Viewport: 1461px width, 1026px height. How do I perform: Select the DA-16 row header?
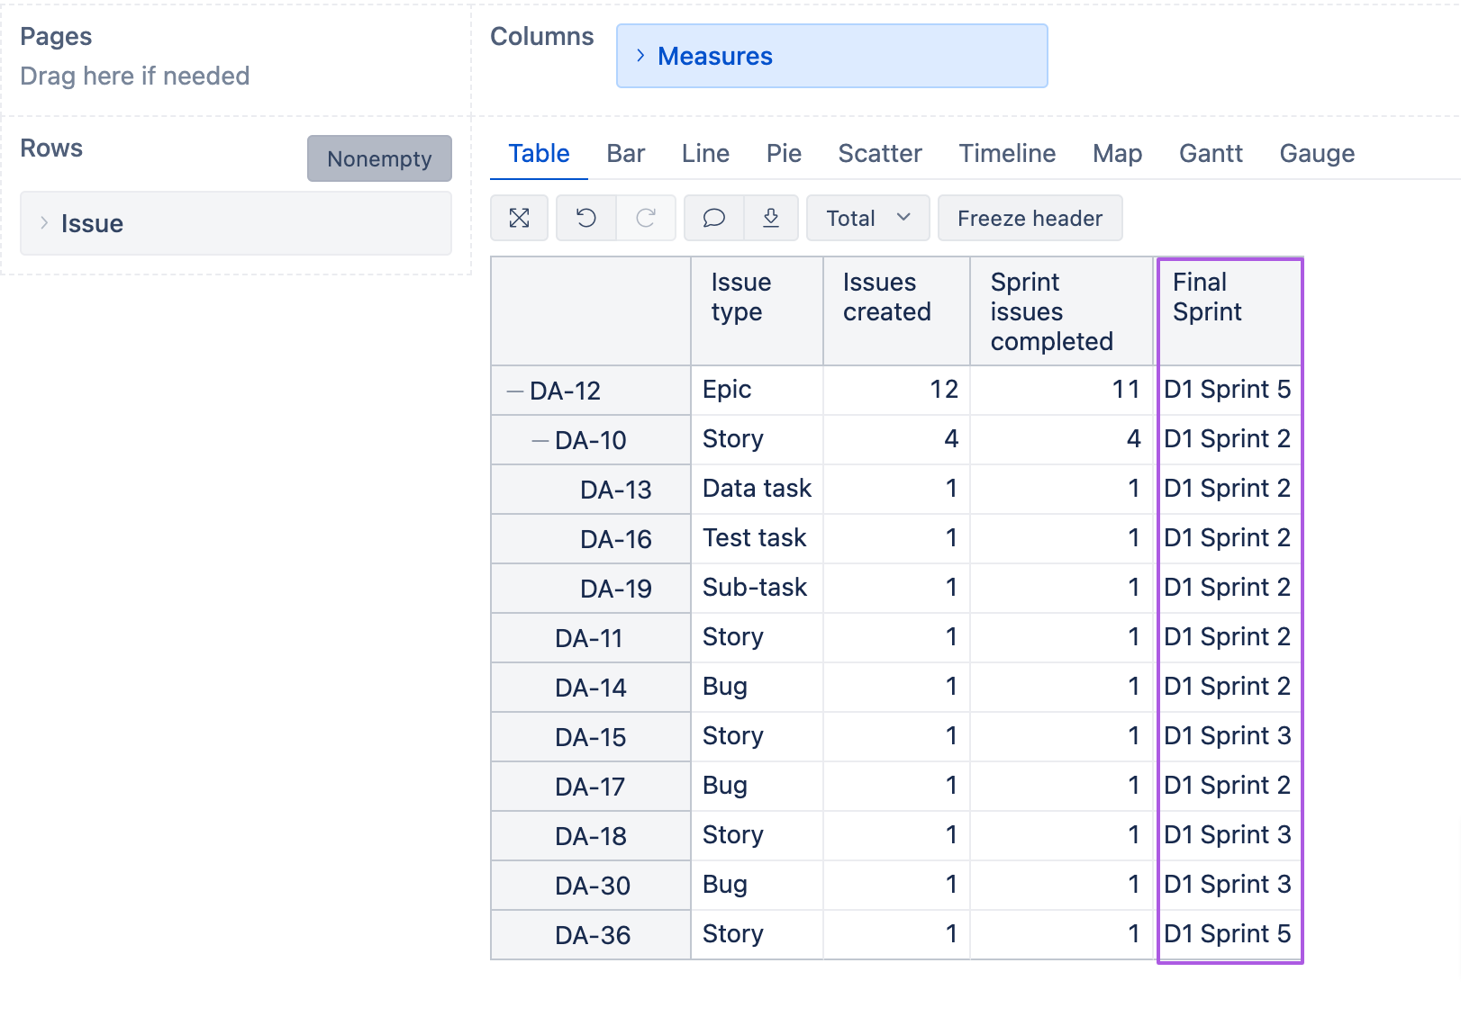pos(591,539)
